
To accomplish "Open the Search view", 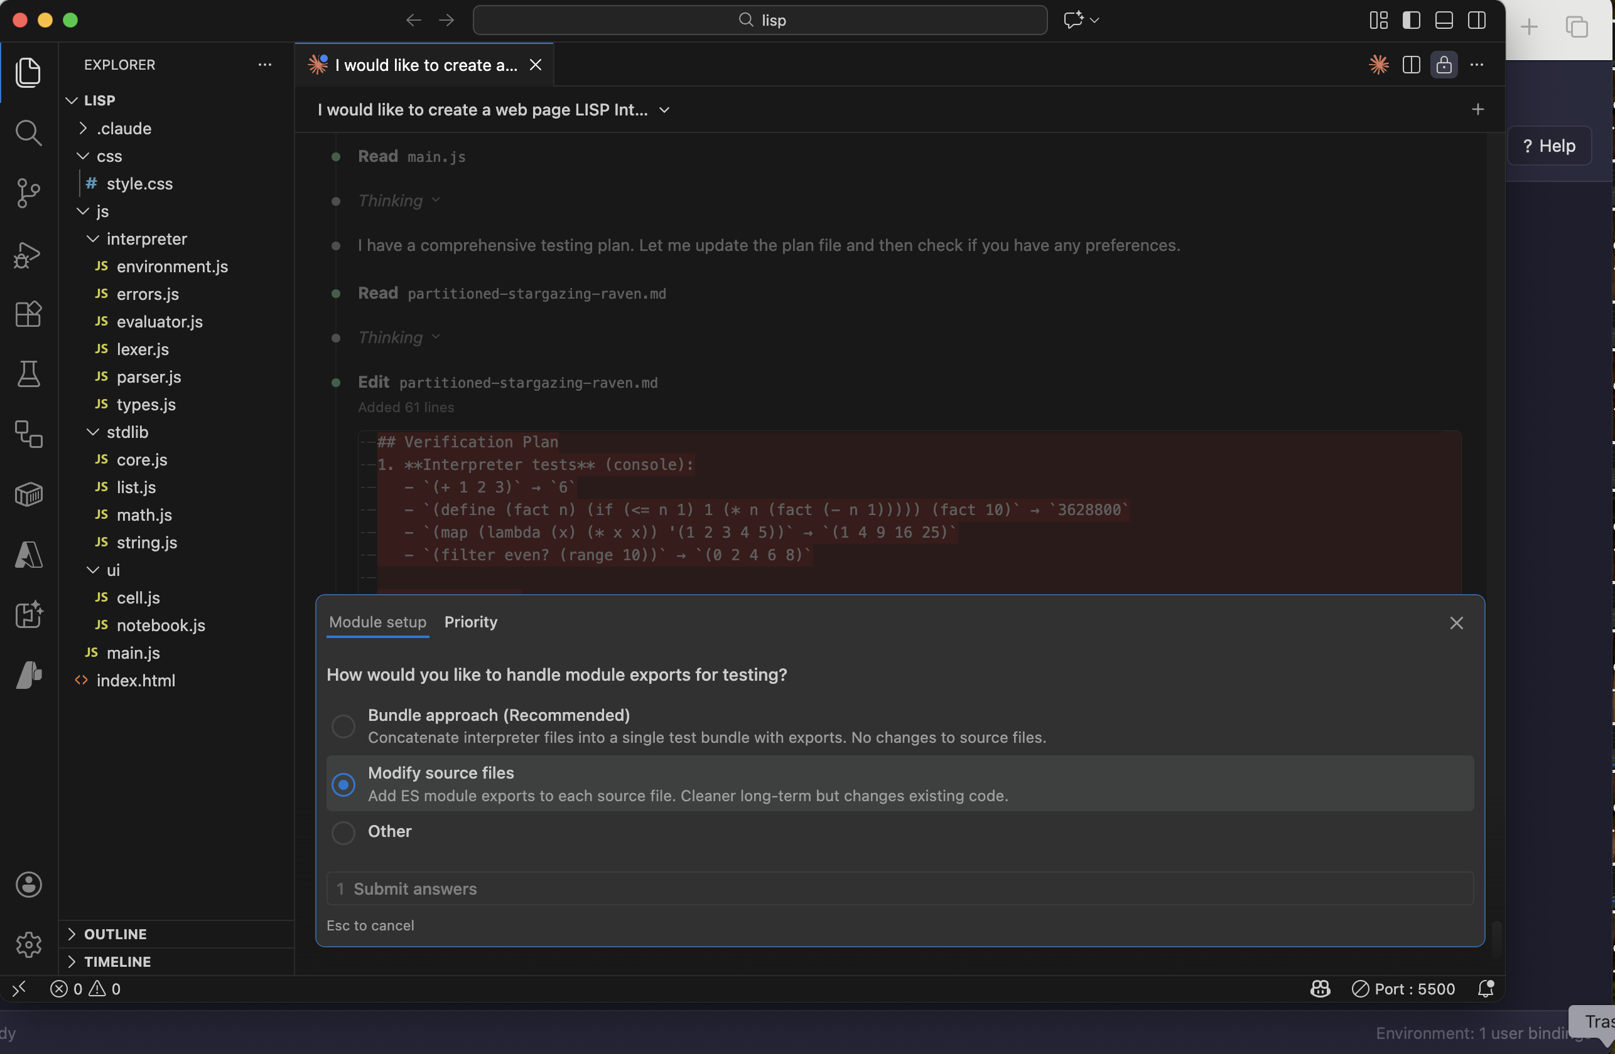I will 28,133.
